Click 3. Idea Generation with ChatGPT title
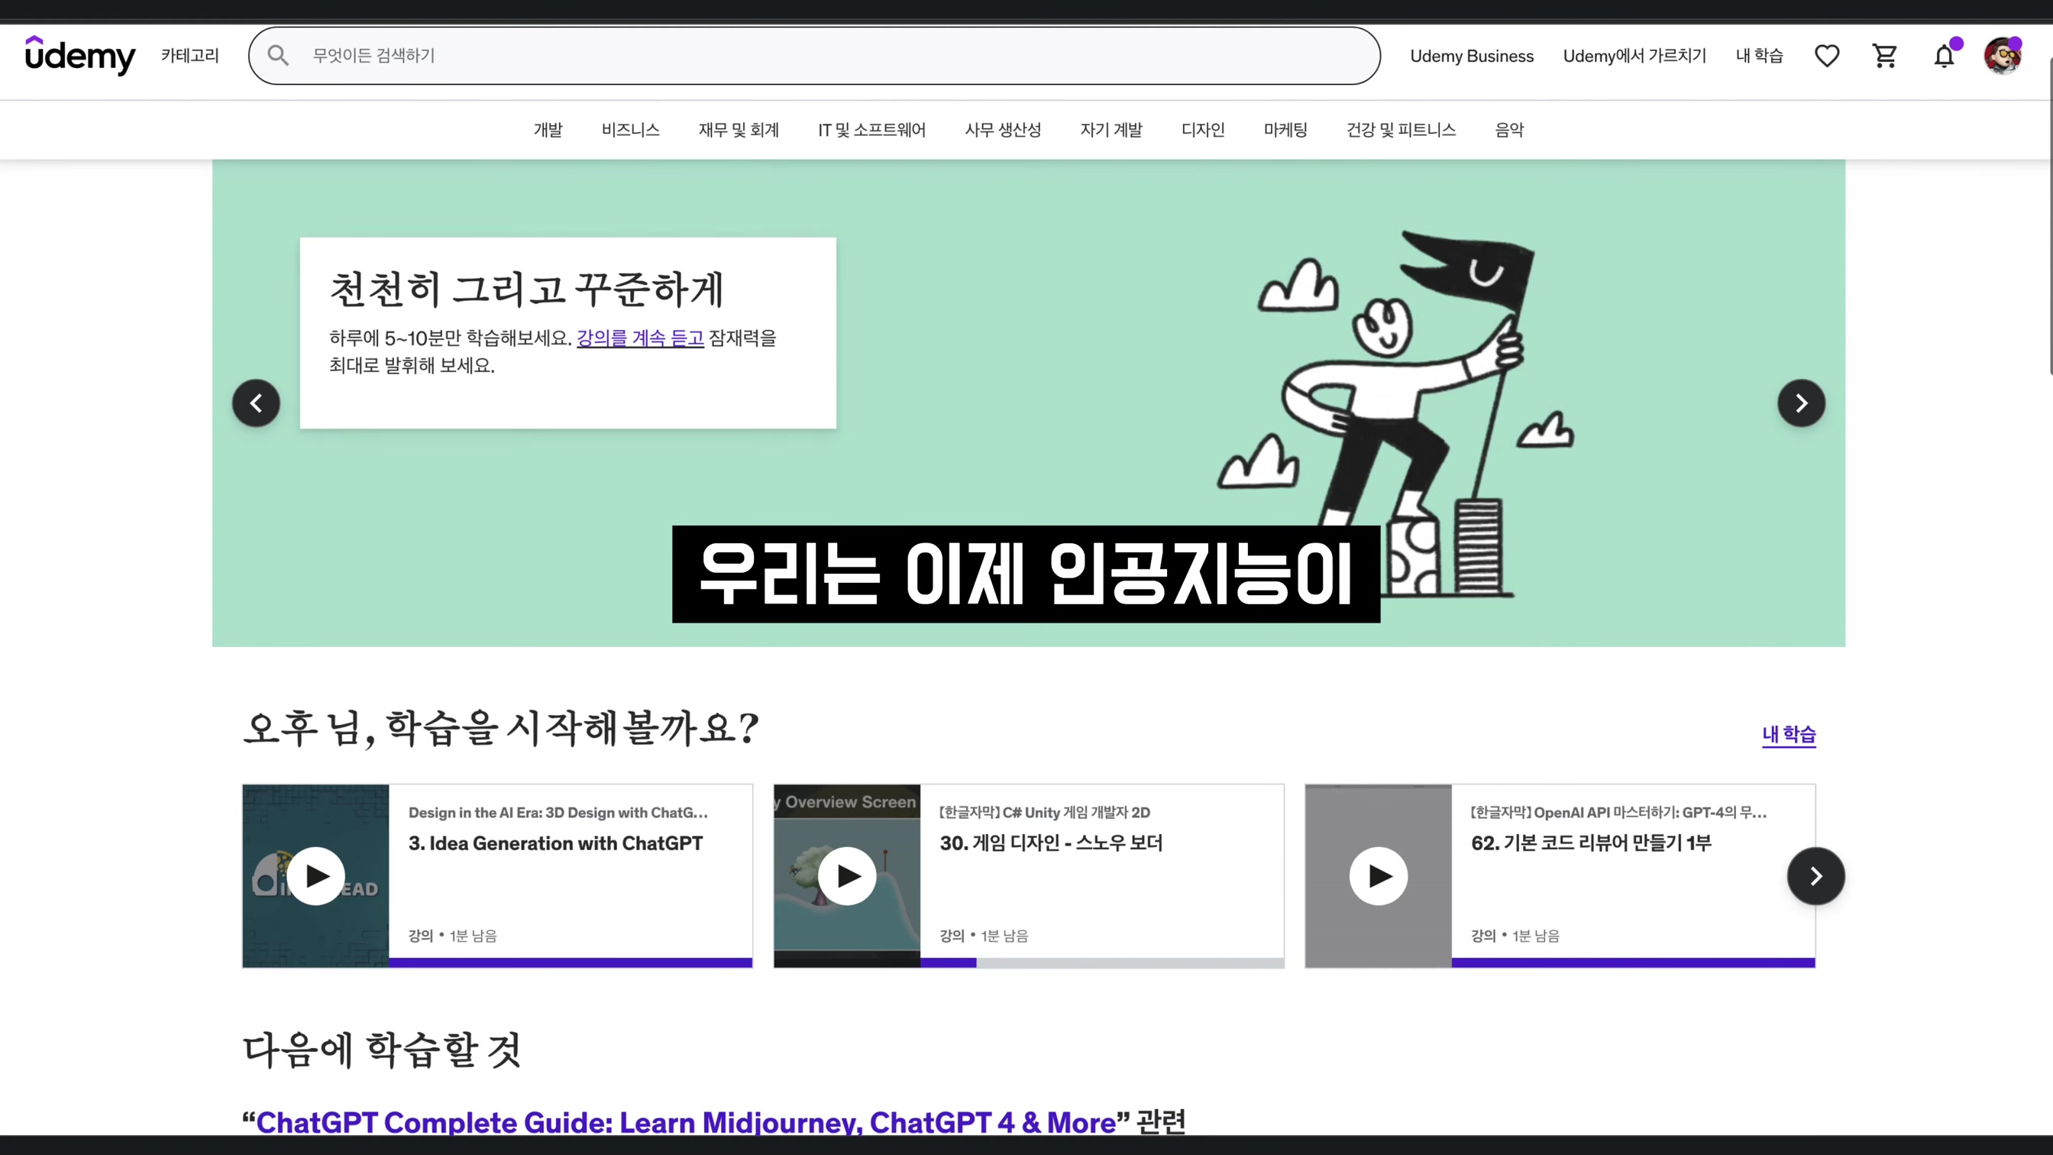Image resolution: width=2053 pixels, height=1155 pixels. coord(555,843)
